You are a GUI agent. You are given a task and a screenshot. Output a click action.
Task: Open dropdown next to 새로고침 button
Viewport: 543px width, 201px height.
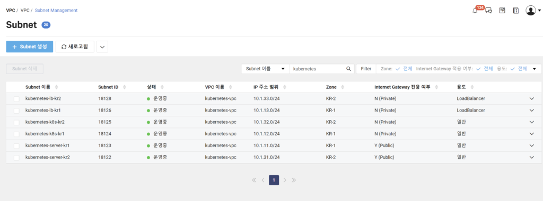pyautogui.click(x=102, y=47)
